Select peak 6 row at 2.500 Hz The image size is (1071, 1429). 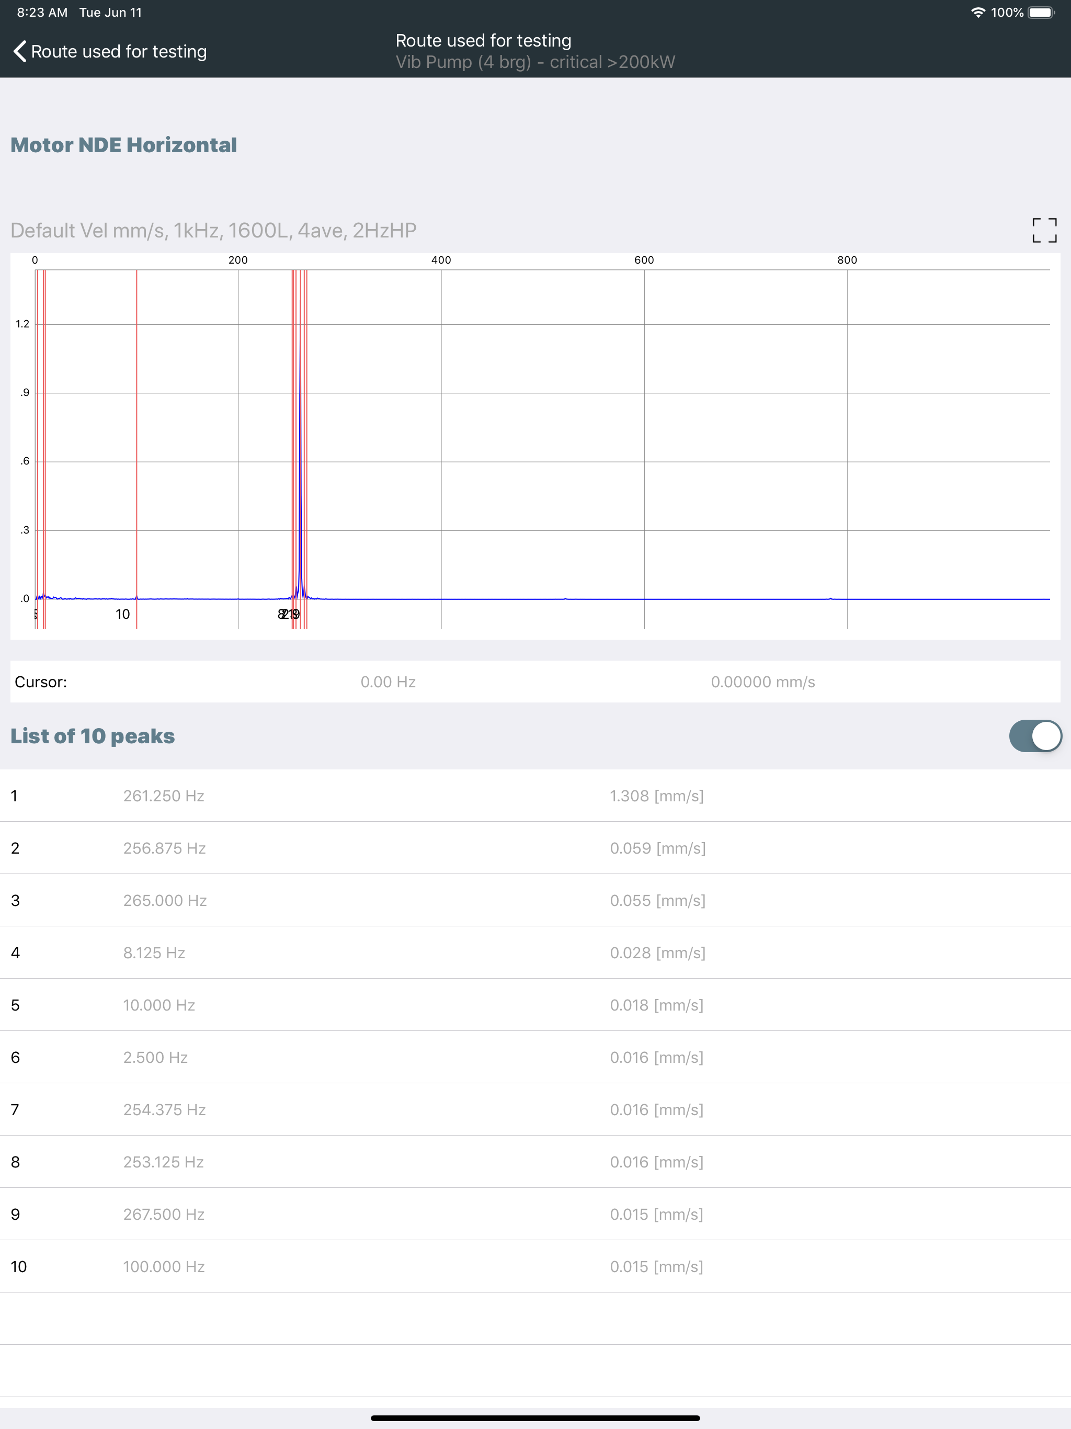(x=535, y=1058)
